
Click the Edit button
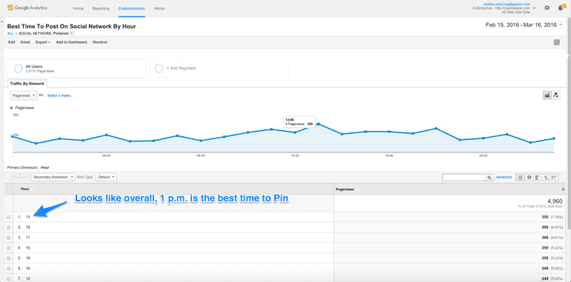12,42
